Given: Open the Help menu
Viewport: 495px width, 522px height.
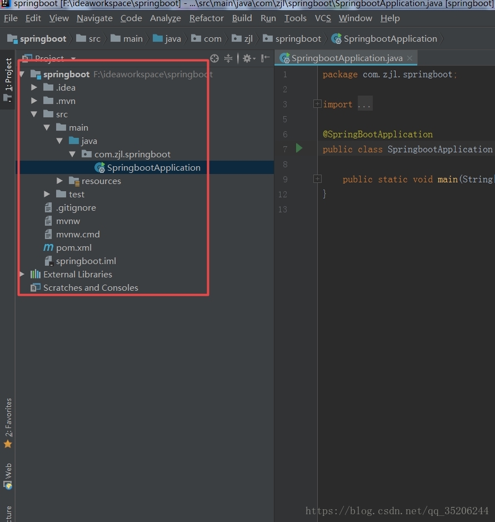Looking at the screenshot, I should click(390, 18).
